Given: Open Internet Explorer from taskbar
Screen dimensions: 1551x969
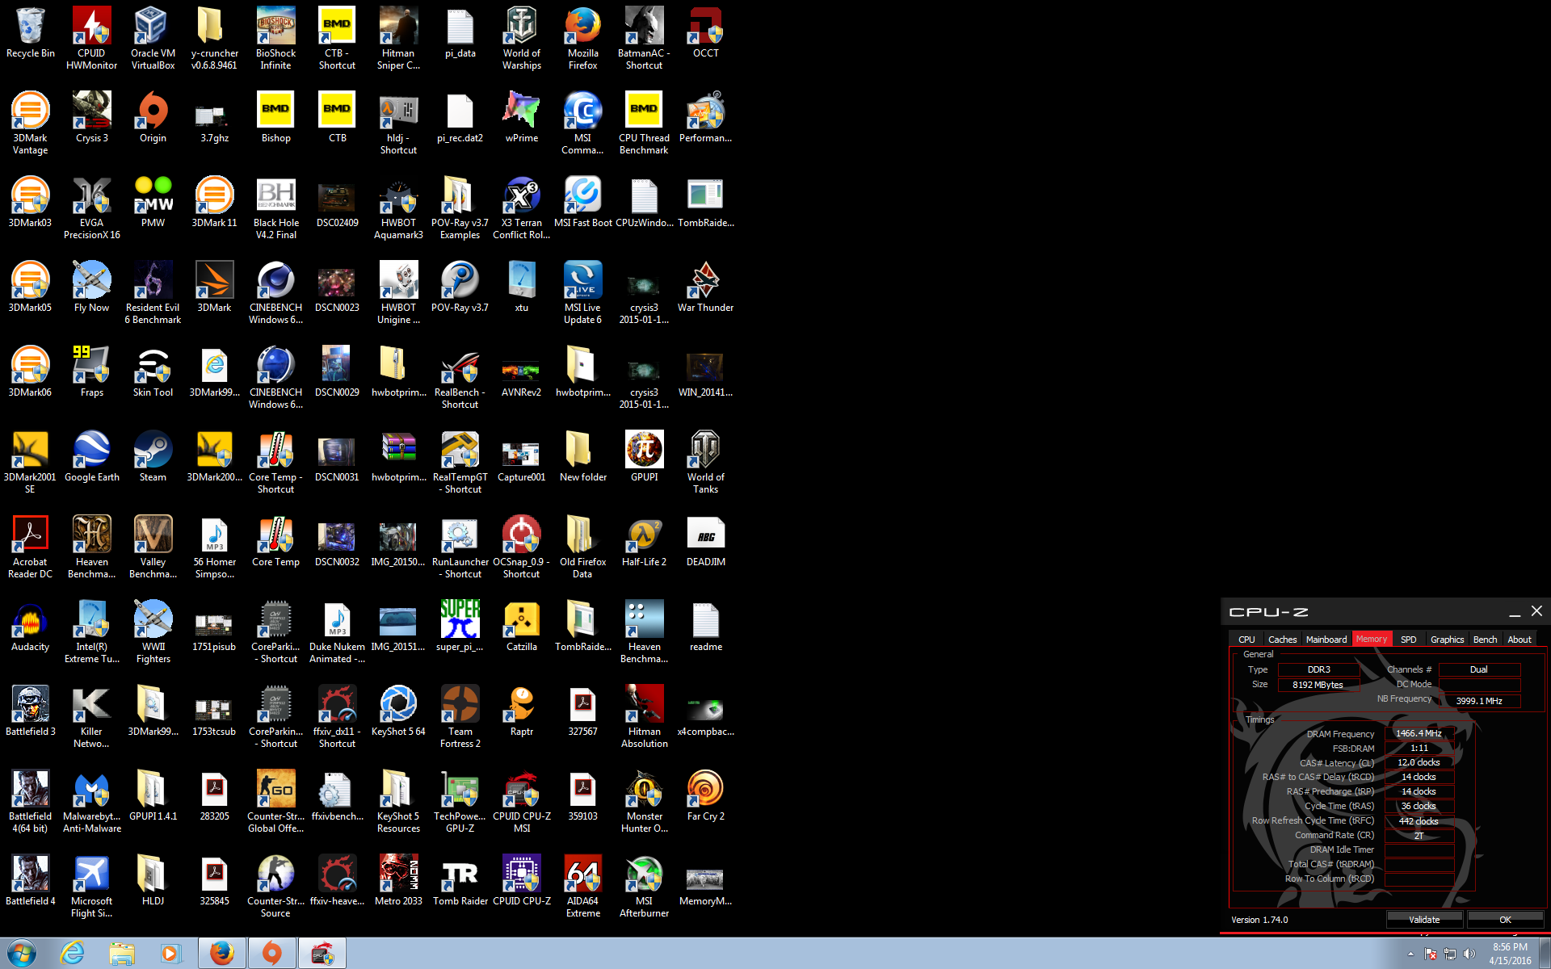Looking at the screenshot, I should coord(73,954).
